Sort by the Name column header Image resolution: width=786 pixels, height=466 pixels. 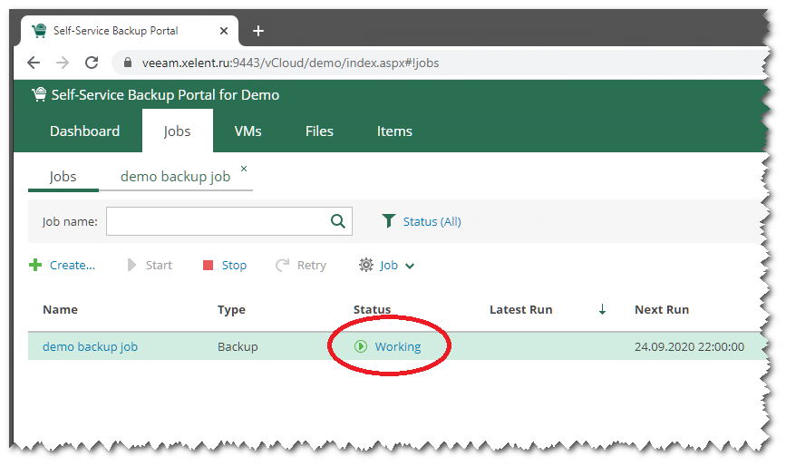pos(60,310)
